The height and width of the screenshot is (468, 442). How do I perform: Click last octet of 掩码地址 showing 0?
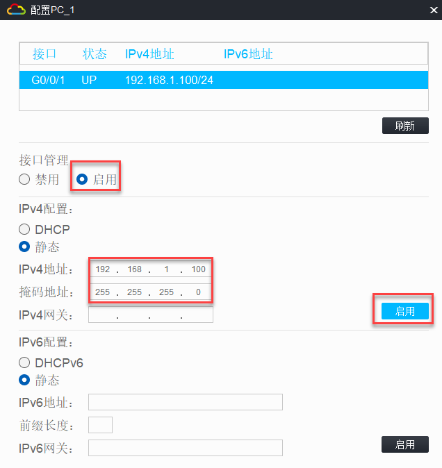click(198, 292)
